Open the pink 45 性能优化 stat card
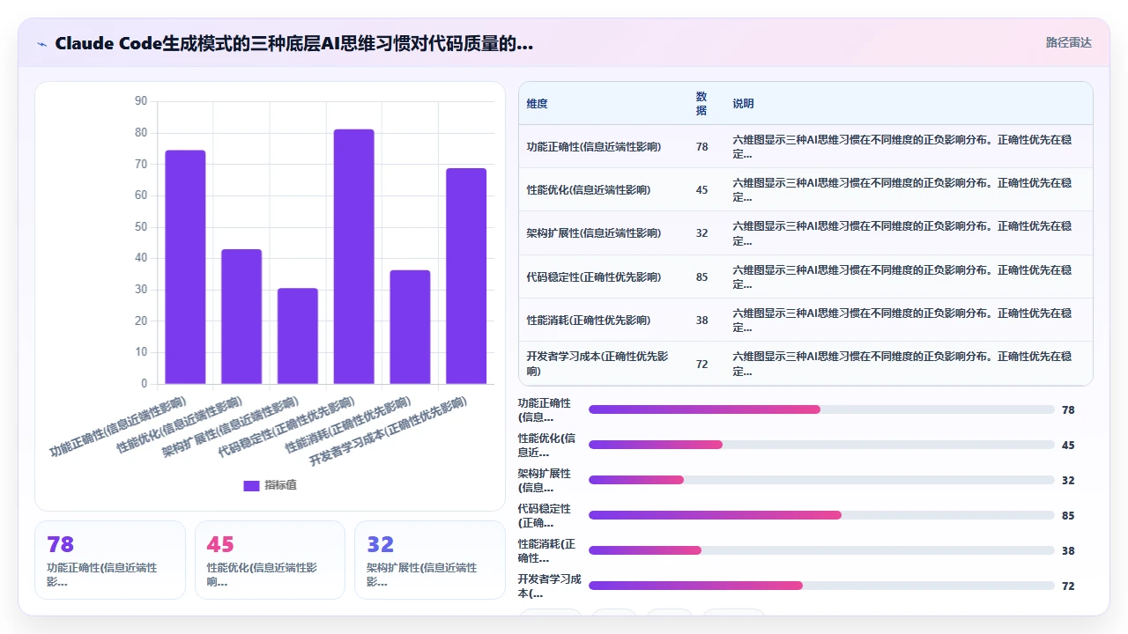 [270, 560]
